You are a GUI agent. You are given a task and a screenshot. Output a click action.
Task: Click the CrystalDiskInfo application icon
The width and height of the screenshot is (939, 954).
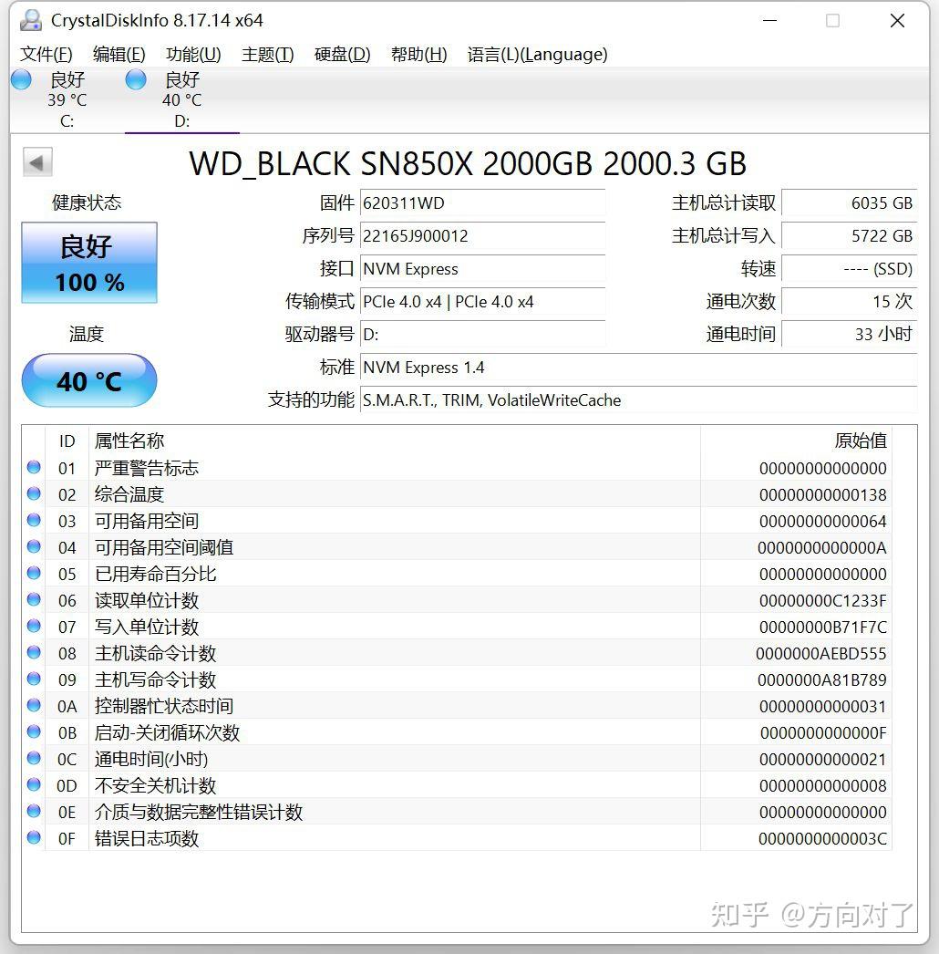coord(33,19)
